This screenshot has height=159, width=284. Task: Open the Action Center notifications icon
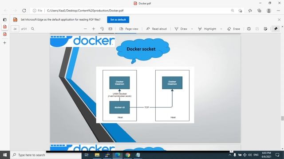[277, 155]
